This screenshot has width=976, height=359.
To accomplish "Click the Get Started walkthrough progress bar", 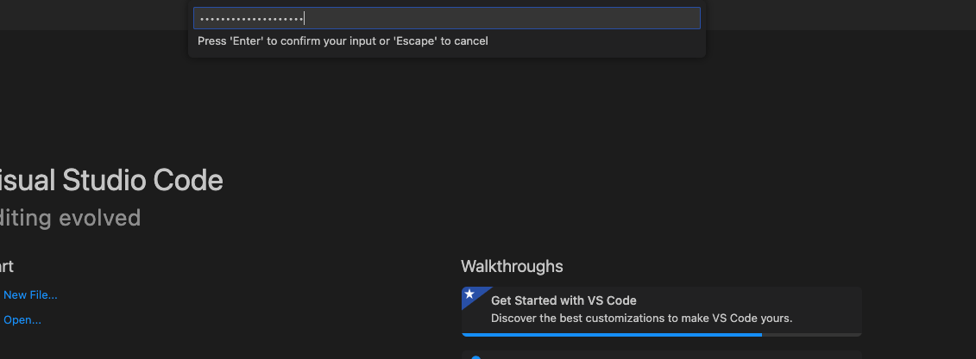I will (661, 335).
